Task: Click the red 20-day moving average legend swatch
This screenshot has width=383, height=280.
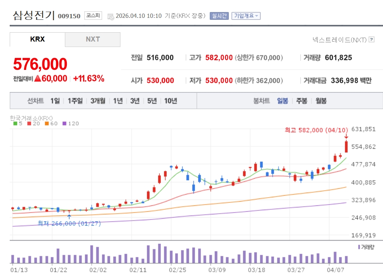Action: click(x=29, y=123)
